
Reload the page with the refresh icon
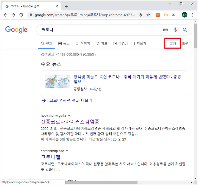pyautogui.click(x=21, y=15)
